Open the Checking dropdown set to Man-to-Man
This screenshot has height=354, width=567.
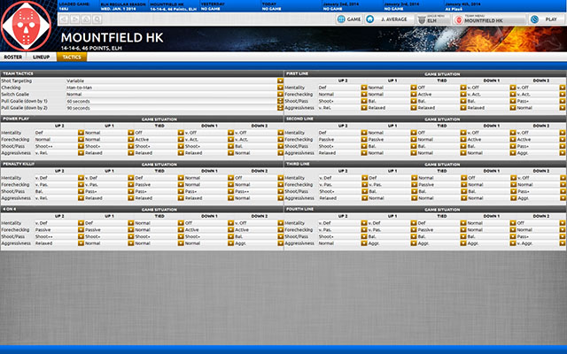pyautogui.click(x=280, y=88)
